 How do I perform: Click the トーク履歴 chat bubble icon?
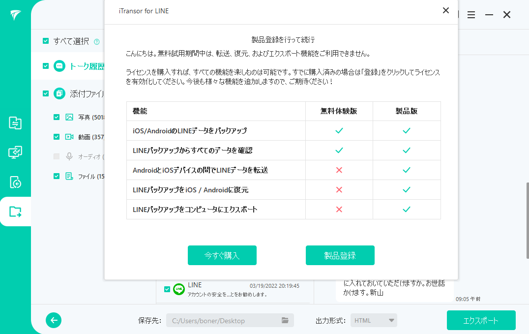pos(59,66)
